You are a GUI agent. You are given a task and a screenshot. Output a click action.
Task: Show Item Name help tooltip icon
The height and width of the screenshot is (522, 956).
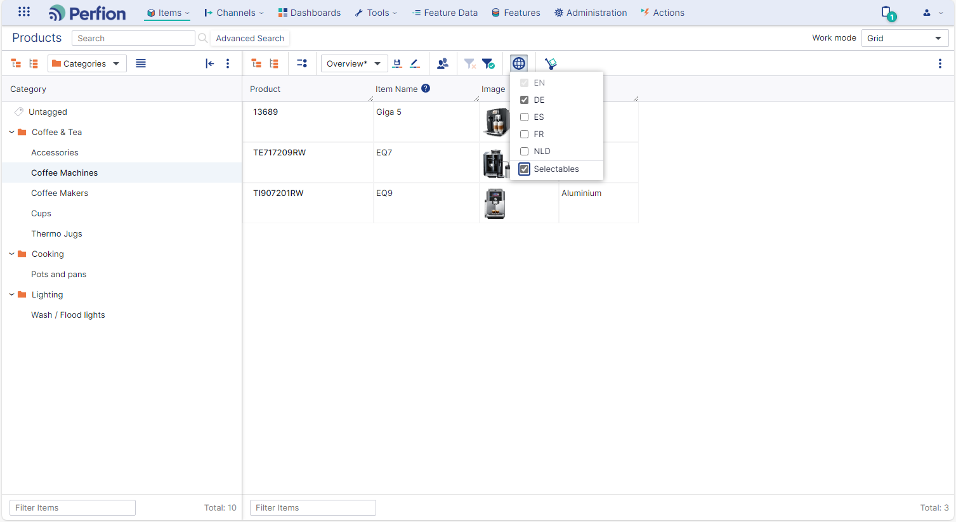click(x=426, y=88)
